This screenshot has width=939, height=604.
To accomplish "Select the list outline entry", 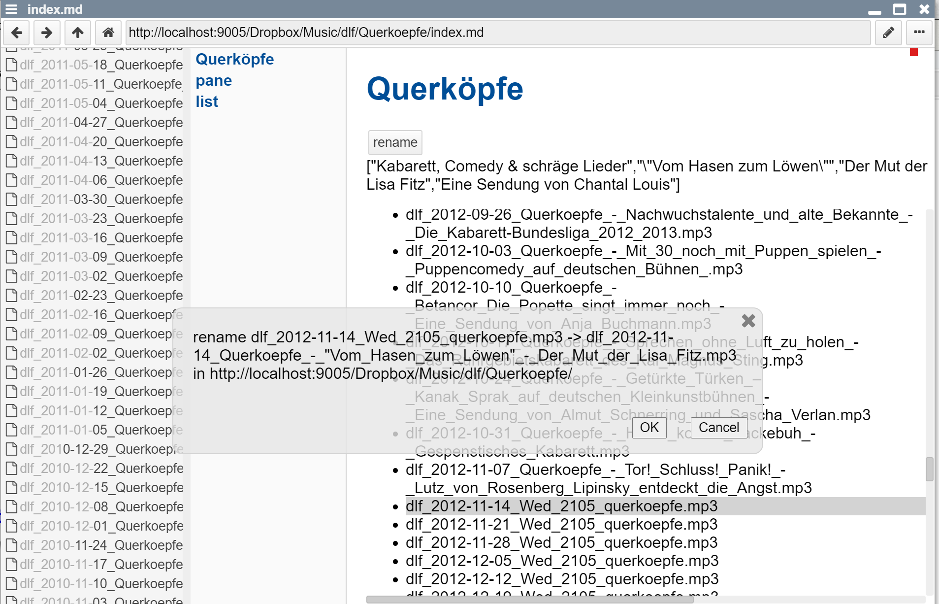I will tap(207, 101).
